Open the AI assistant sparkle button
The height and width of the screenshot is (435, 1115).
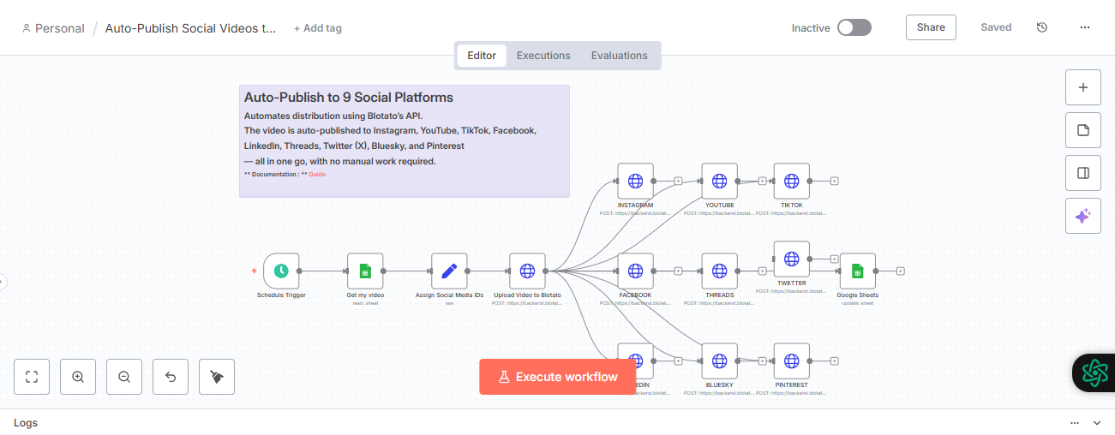point(1082,216)
